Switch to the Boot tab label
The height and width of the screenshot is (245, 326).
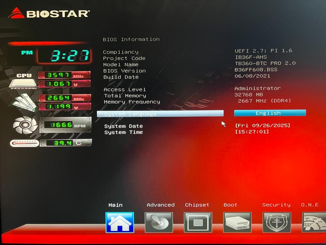(230, 205)
